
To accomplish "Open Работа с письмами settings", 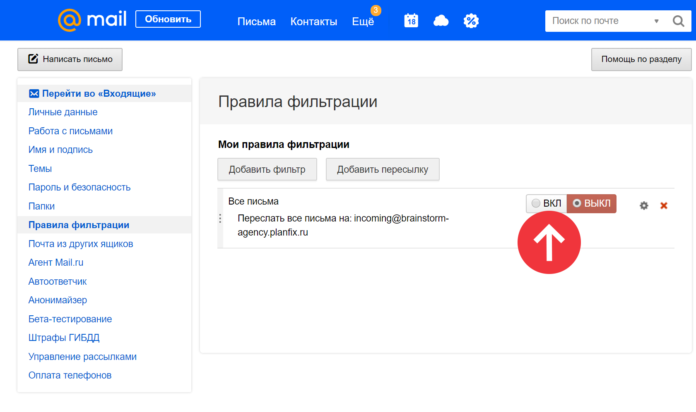I will pos(70,131).
